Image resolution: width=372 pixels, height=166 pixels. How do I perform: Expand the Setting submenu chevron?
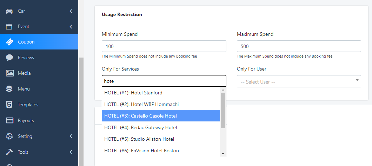(x=71, y=136)
